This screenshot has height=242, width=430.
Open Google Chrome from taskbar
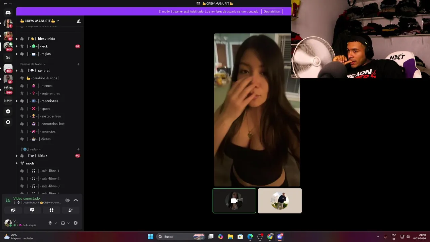click(270, 237)
